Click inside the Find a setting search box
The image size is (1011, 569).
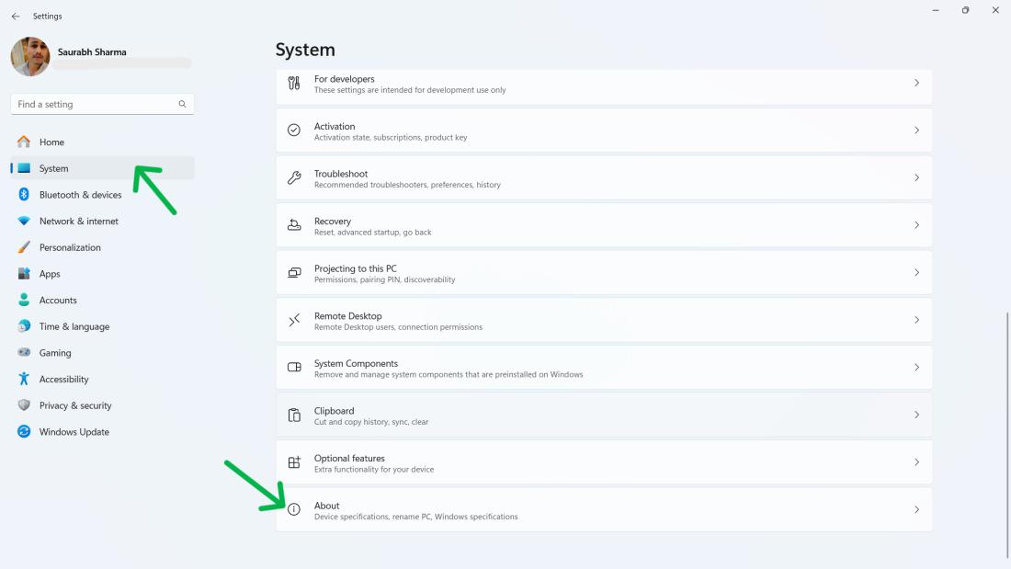(x=101, y=104)
